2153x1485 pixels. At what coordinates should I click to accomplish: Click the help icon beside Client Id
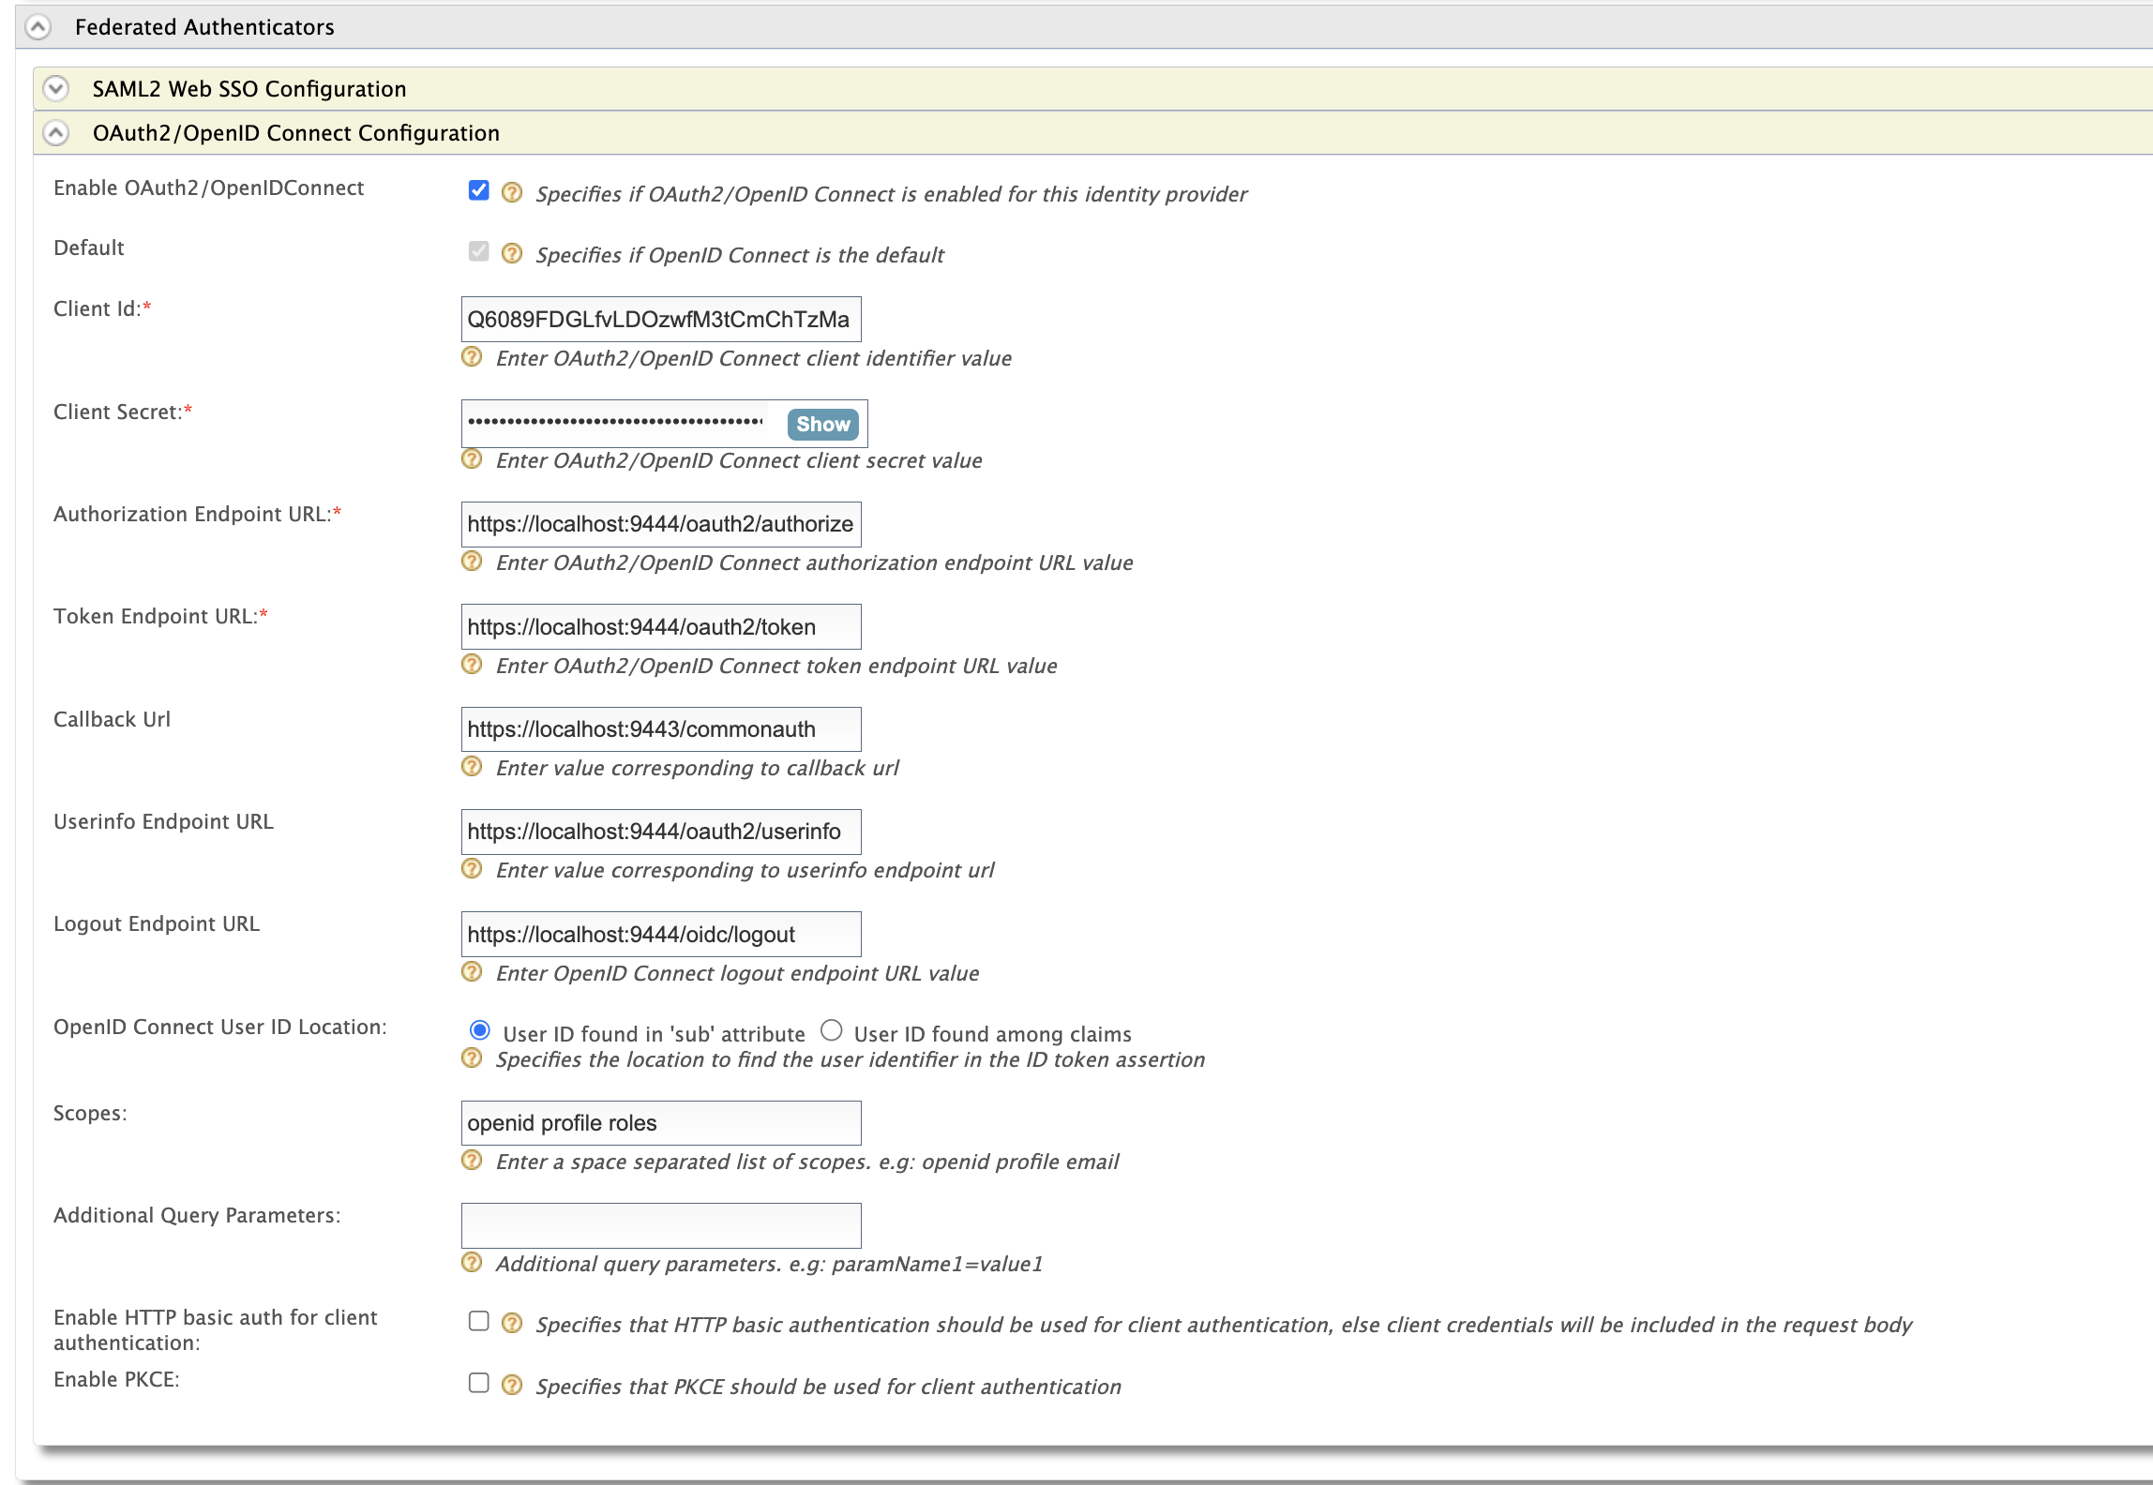coord(473,357)
